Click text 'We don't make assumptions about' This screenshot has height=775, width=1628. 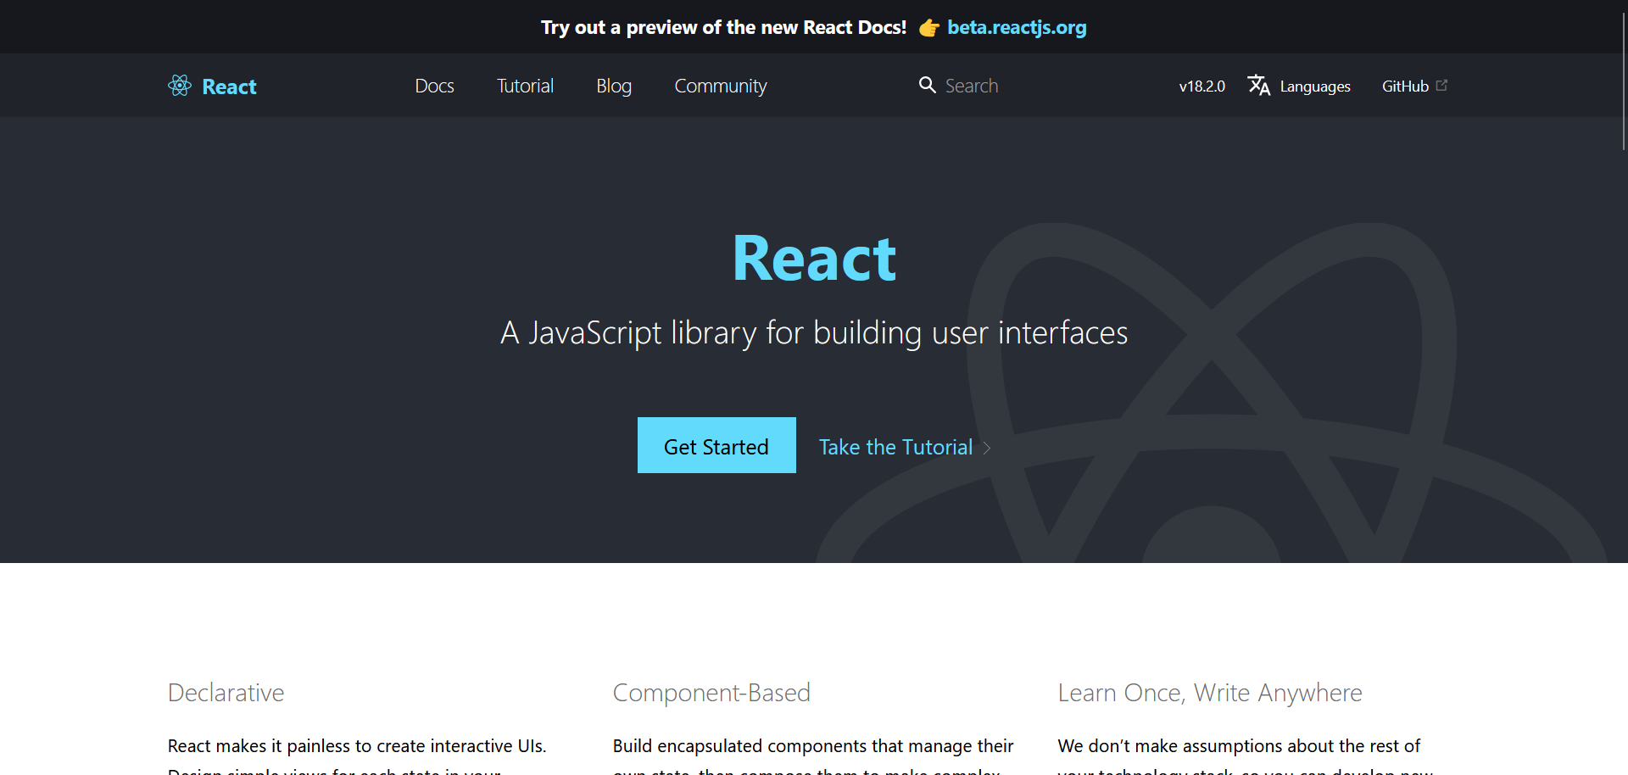point(1196,746)
